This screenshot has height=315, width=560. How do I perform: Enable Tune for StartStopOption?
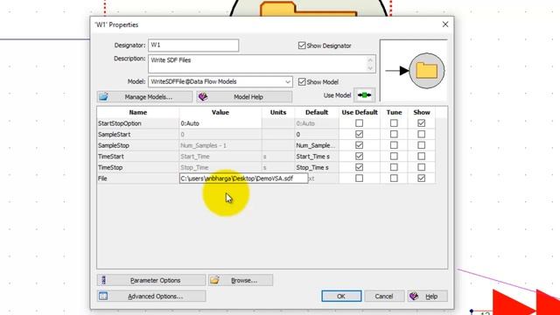(x=394, y=123)
